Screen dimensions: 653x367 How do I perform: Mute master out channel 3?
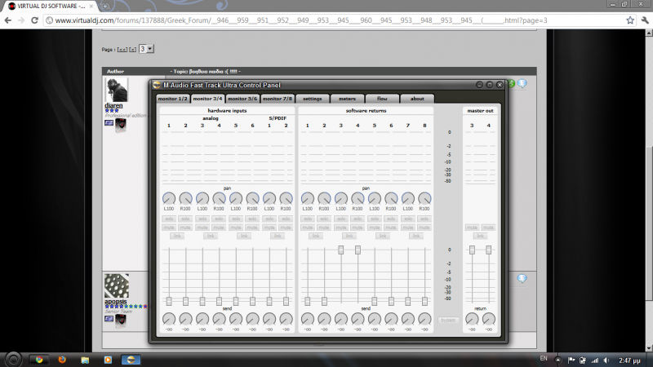point(472,228)
